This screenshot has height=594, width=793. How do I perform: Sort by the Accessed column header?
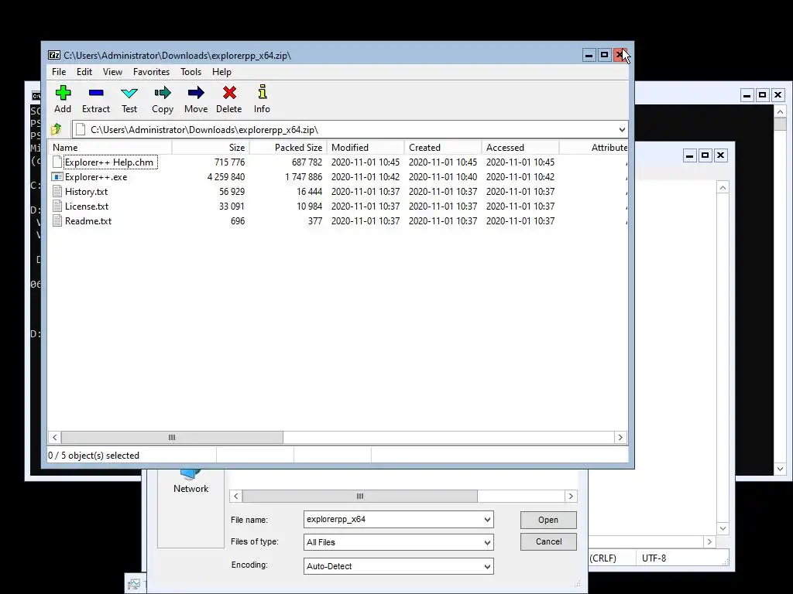coord(520,148)
